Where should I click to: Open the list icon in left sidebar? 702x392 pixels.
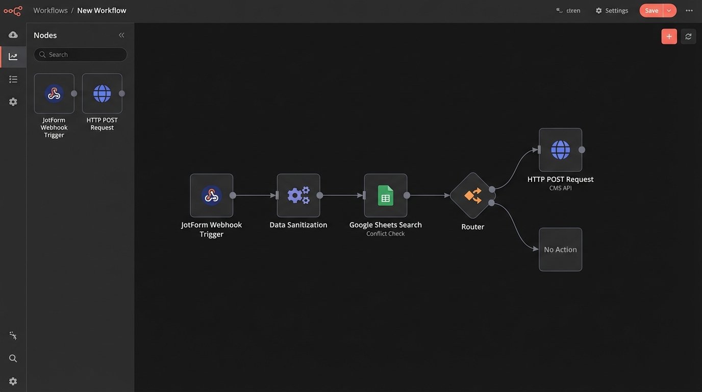[13, 79]
